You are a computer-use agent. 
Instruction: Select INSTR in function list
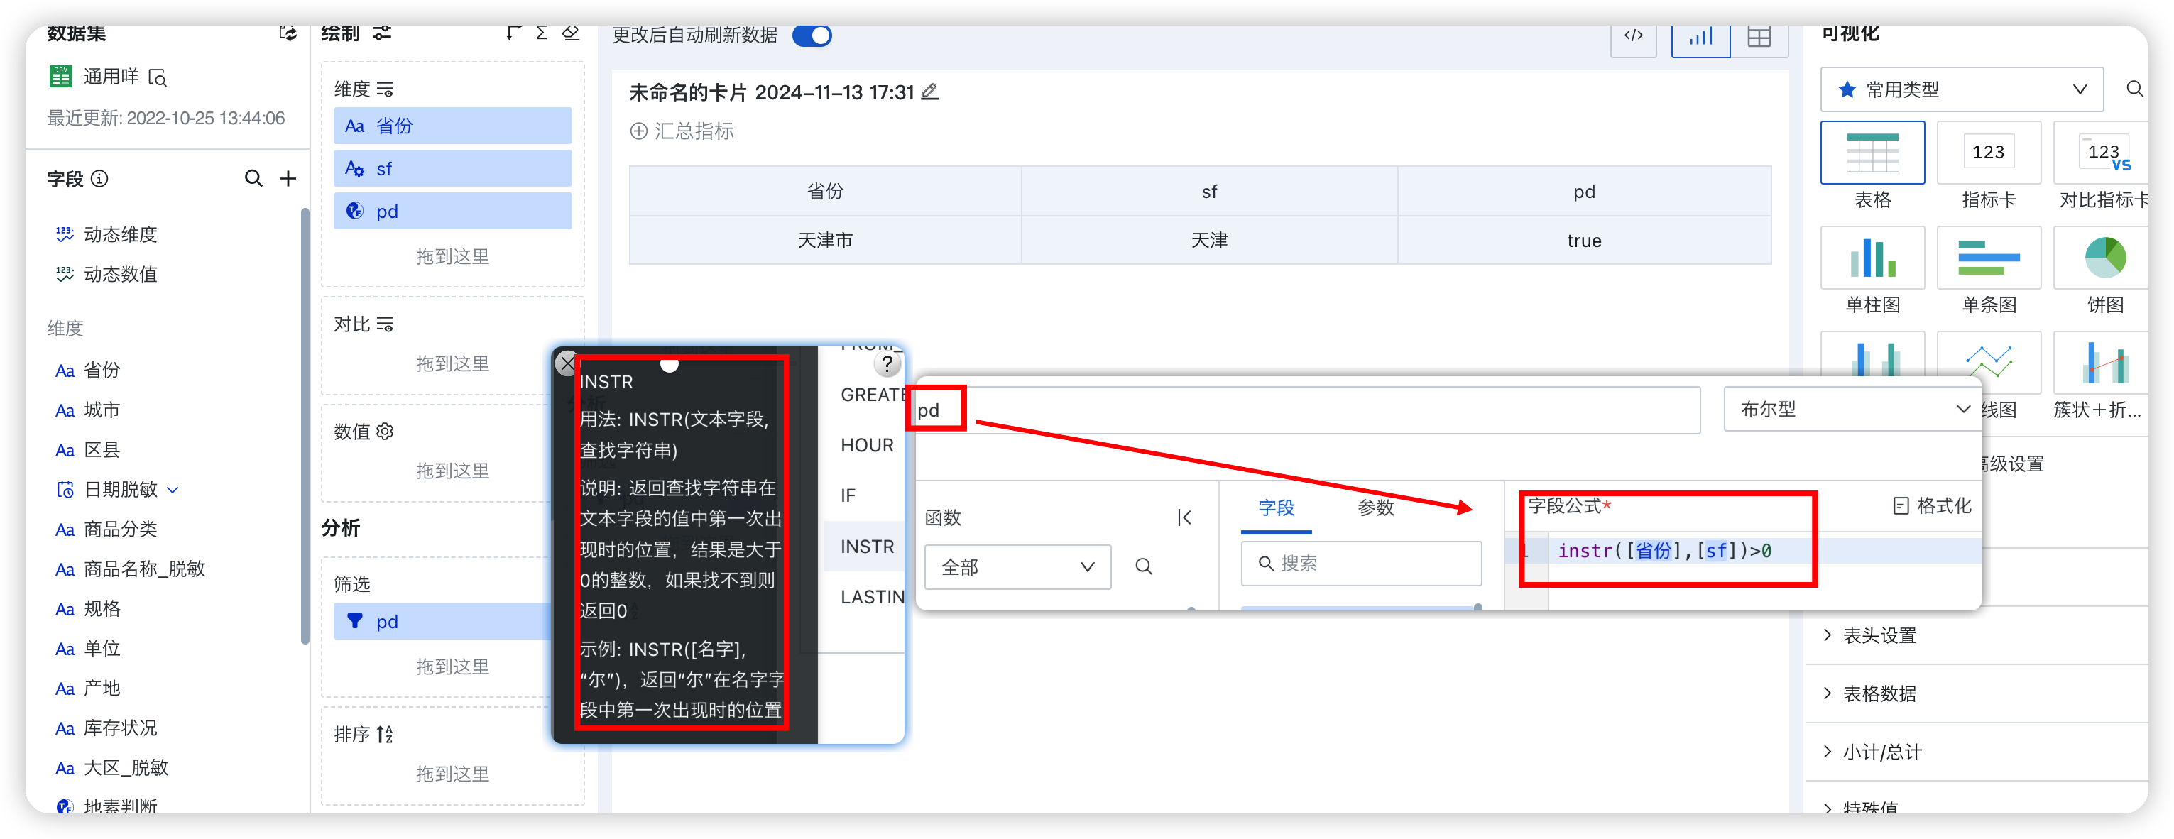pos(866,546)
